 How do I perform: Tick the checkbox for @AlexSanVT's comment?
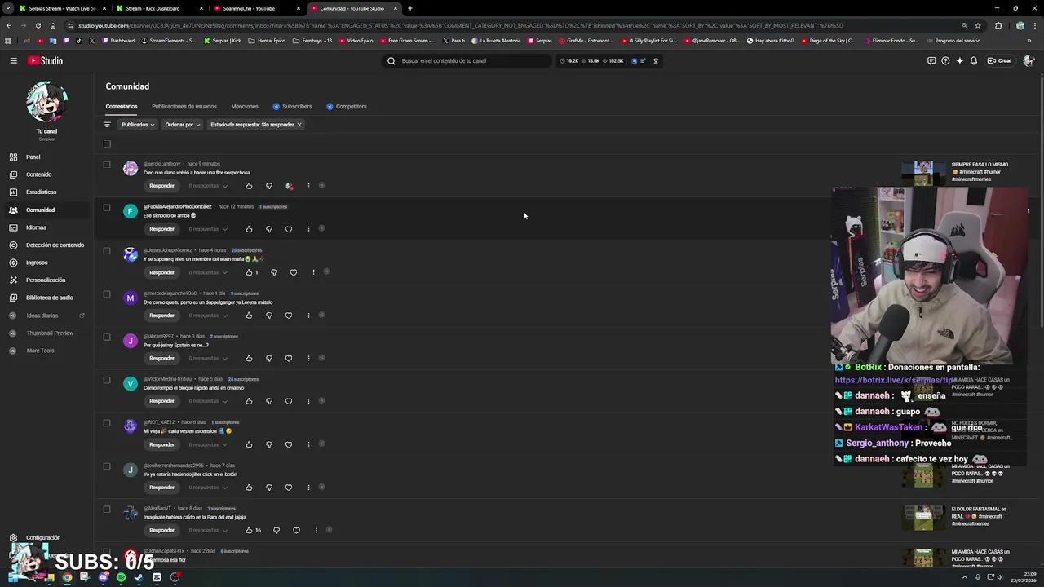[107, 509]
